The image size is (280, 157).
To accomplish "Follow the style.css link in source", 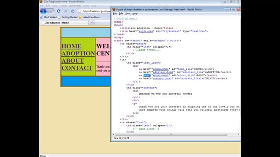I will 146,31.
